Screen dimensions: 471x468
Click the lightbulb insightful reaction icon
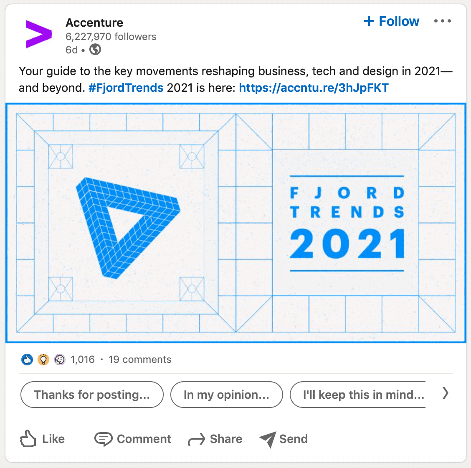(x=43, y=360)
